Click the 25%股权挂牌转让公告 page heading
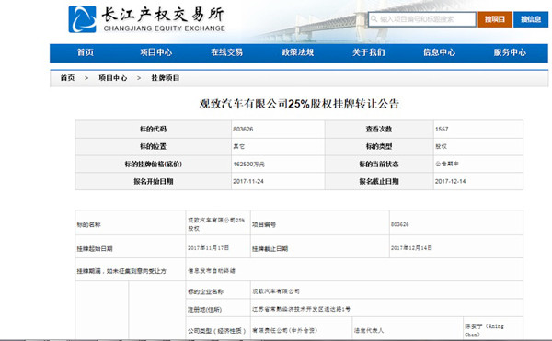 point(299,104)
